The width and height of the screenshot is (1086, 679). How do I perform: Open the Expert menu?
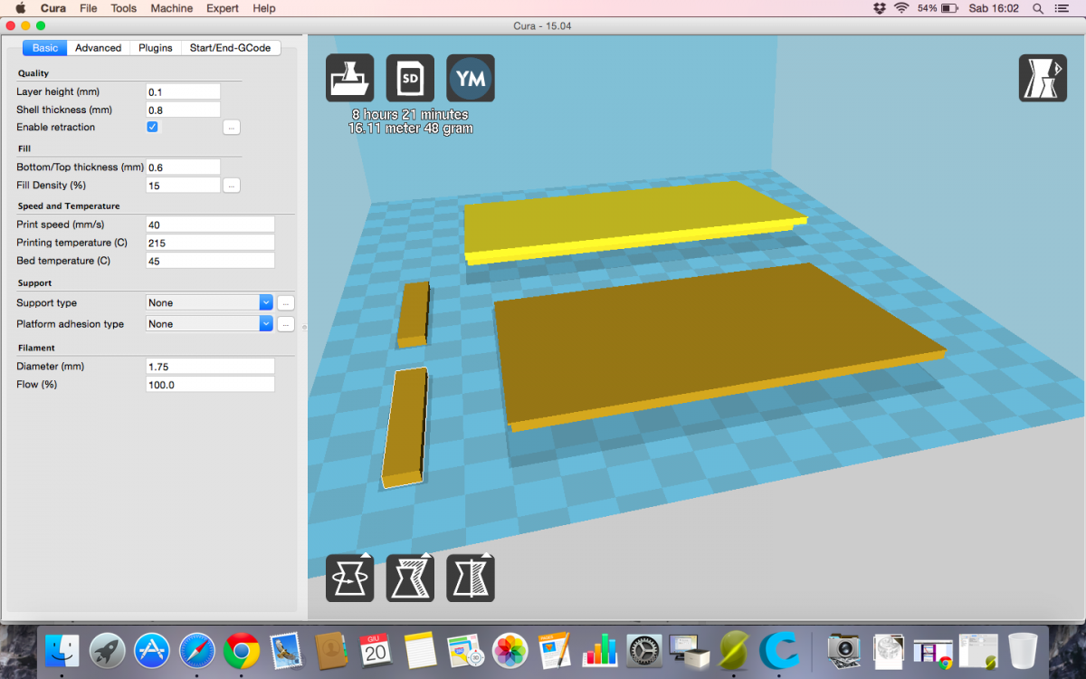pos(222,8)
